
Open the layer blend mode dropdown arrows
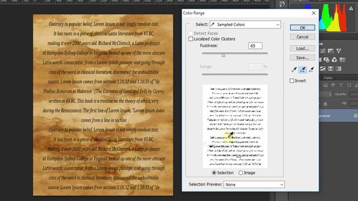tap(330, 94)
